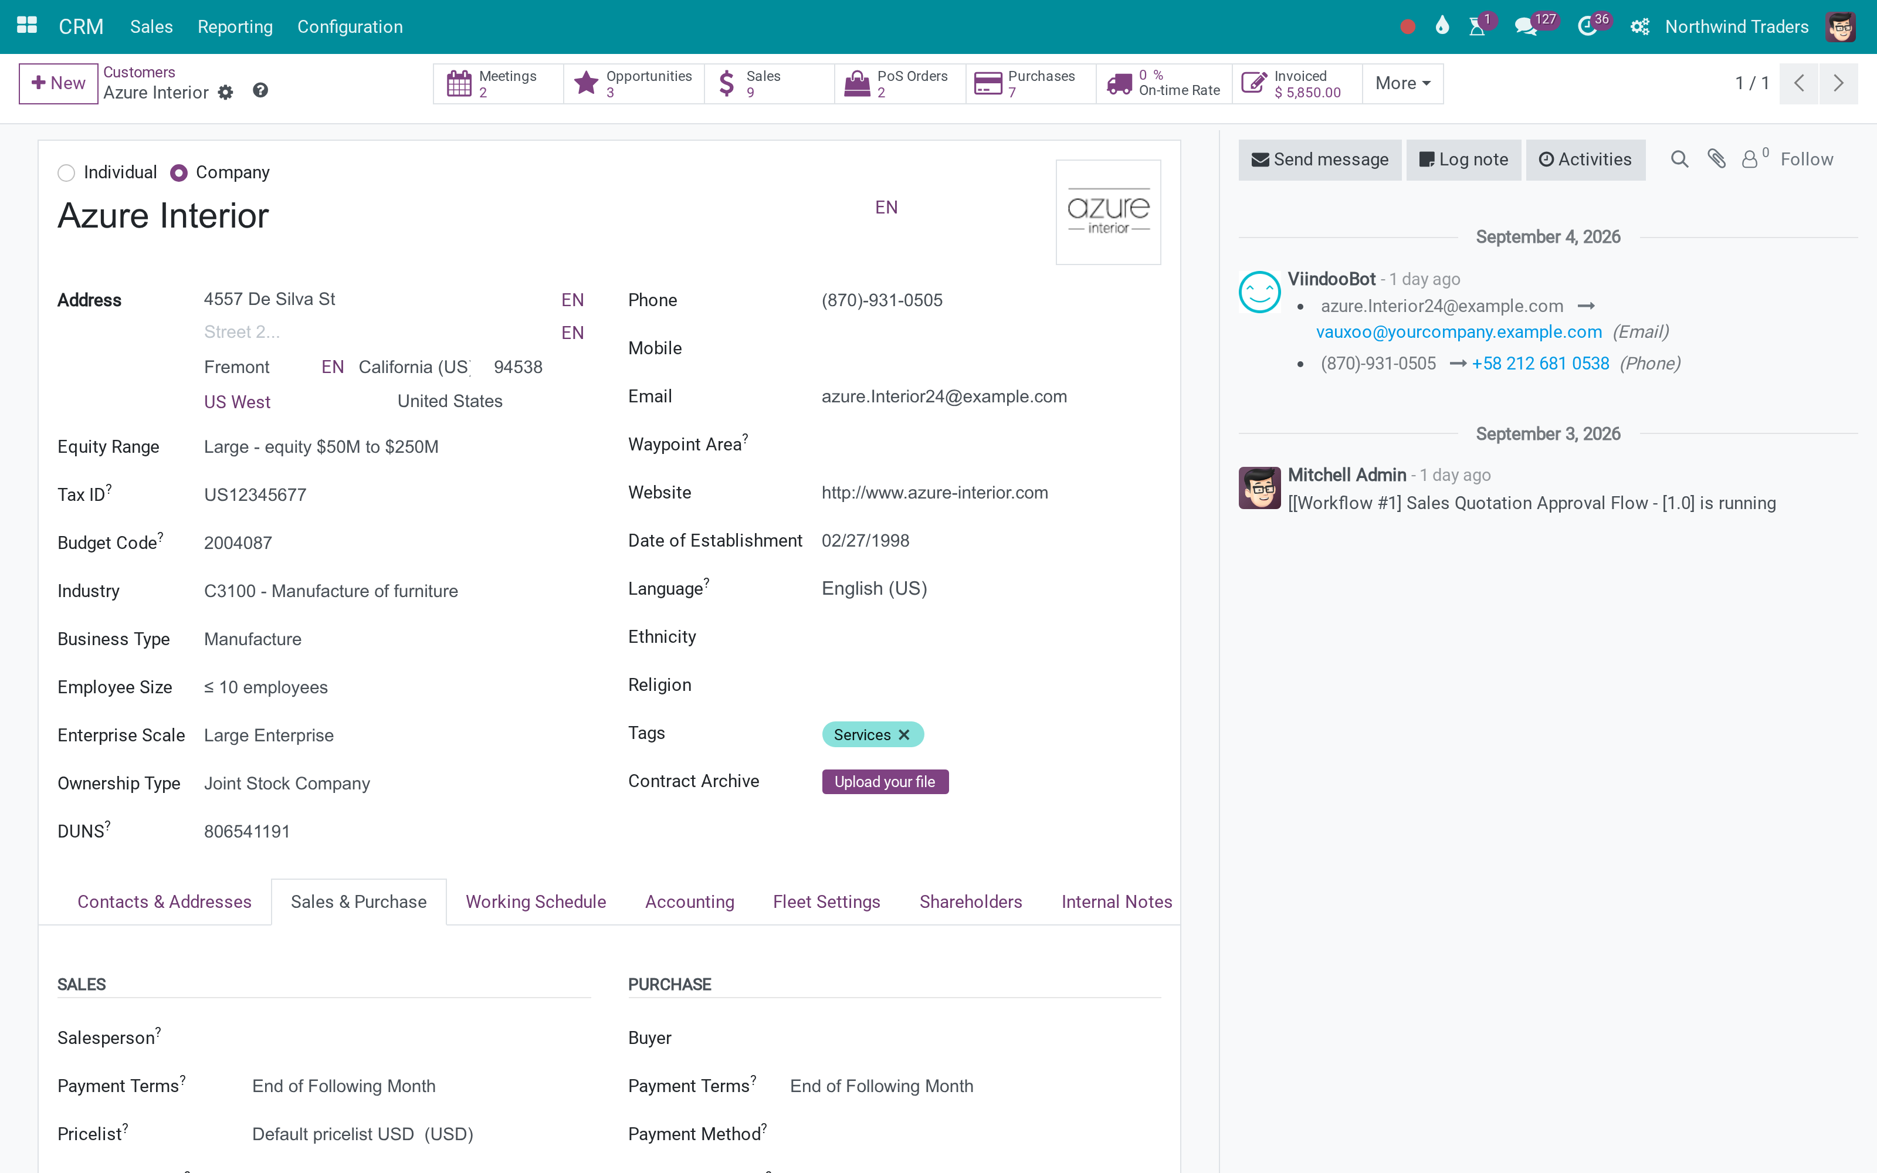
Task: Search messages in the chatter
Action: click(x=1679, y=160)
